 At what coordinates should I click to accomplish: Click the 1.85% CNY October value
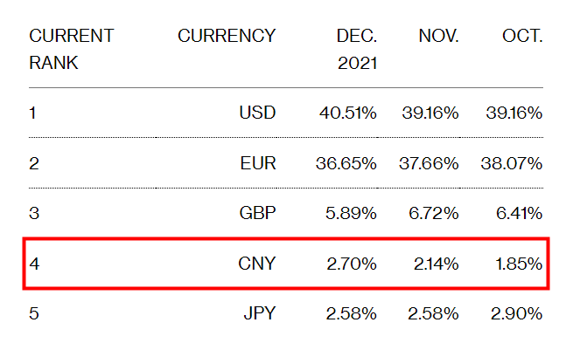tap(519, 264)
